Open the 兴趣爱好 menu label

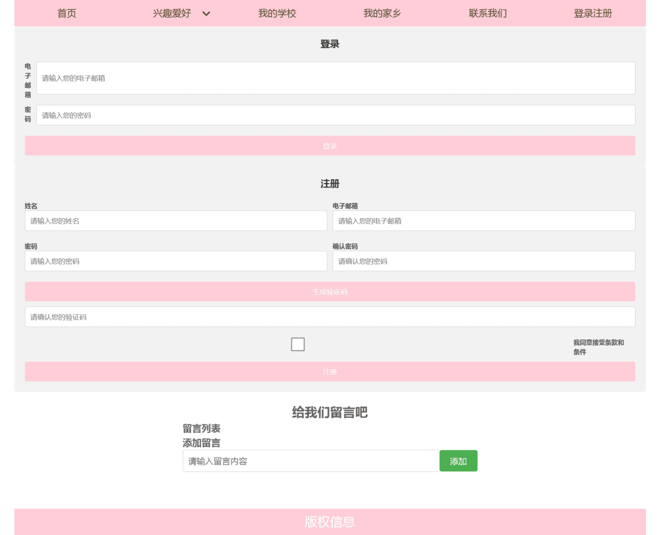click(x=172, y=14)
